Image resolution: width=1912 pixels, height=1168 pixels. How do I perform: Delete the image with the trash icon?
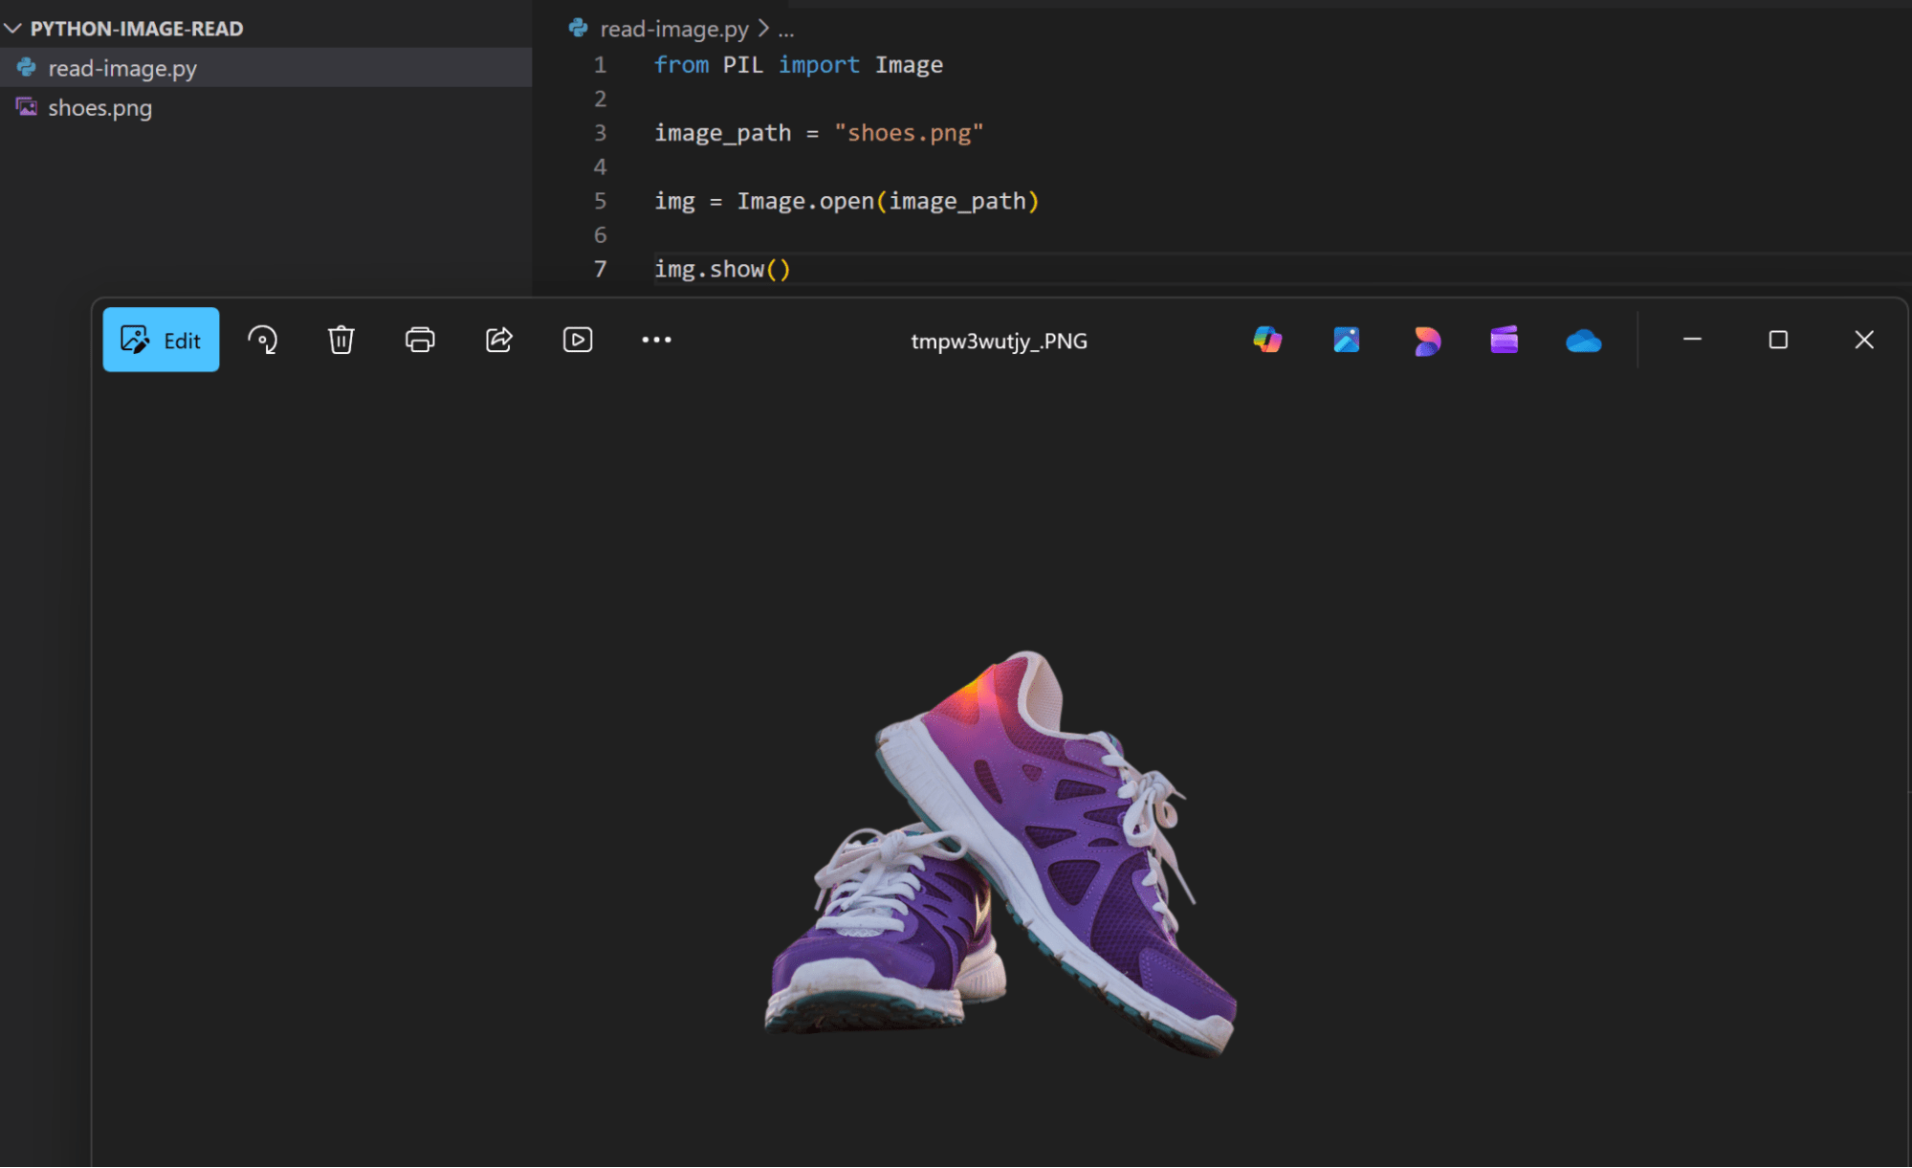pyautogui.click(x=341, y=340)
